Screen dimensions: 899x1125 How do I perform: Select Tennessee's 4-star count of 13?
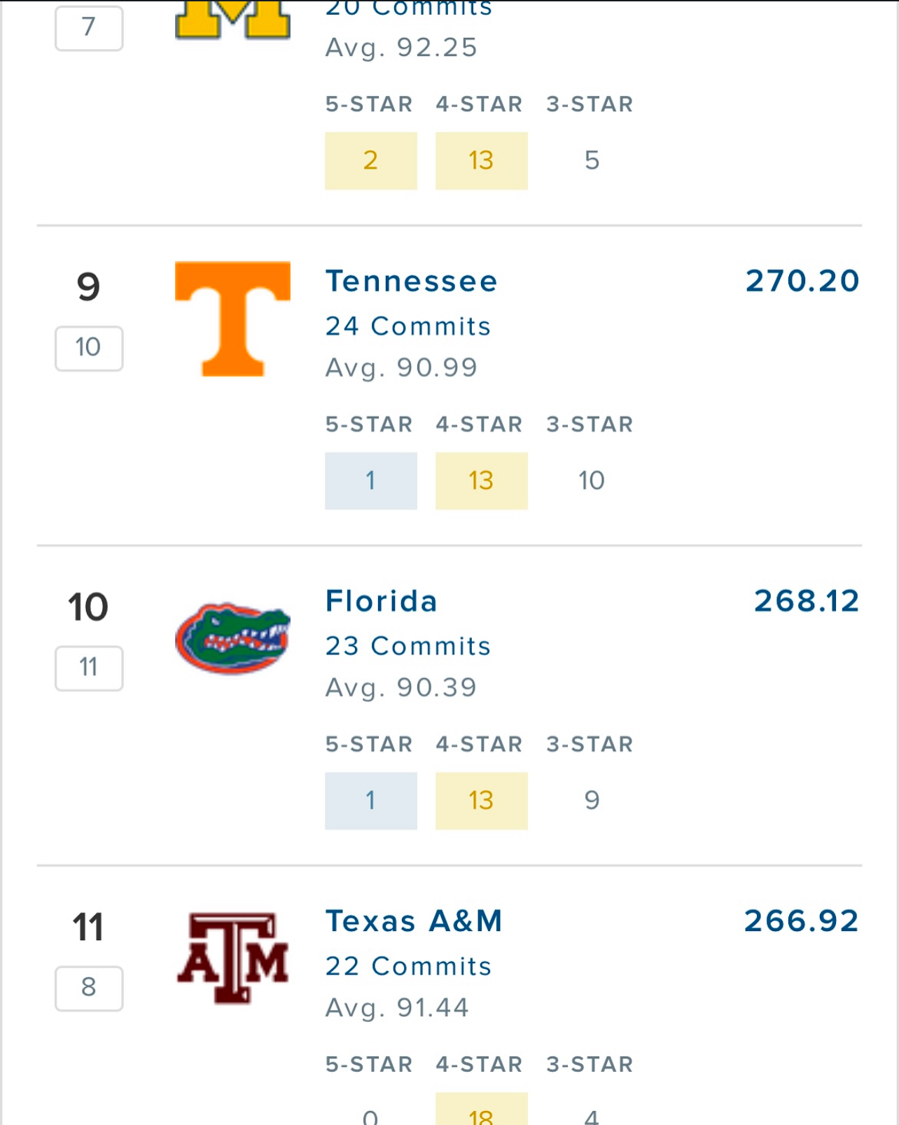coord(482,481)
